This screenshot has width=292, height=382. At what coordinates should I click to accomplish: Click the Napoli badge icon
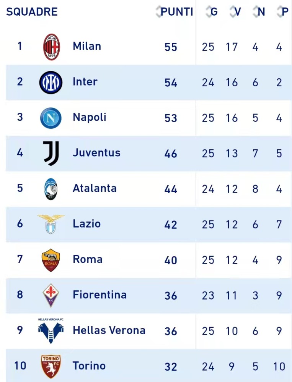51,118
